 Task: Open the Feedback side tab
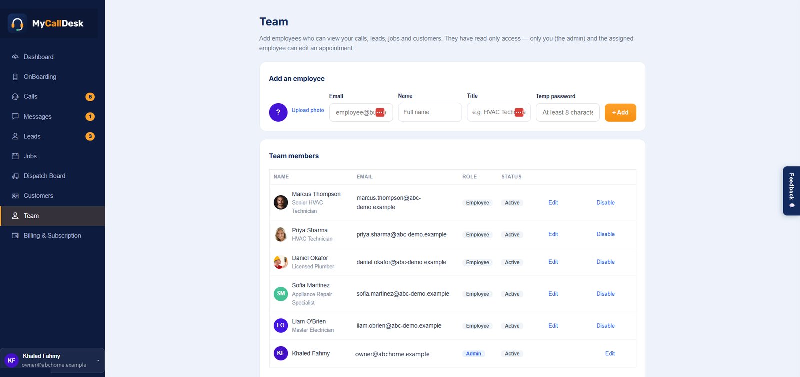pyautogui.click(x=791, y=191)
